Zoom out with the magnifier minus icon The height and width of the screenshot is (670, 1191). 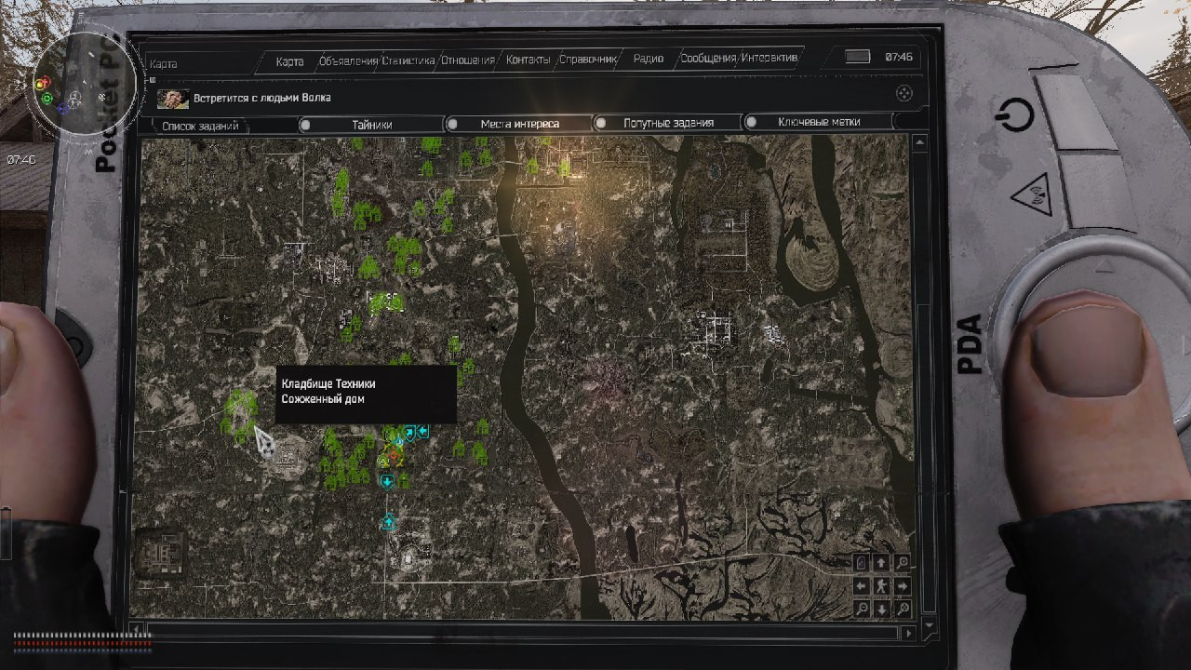(x=862, y=610)
